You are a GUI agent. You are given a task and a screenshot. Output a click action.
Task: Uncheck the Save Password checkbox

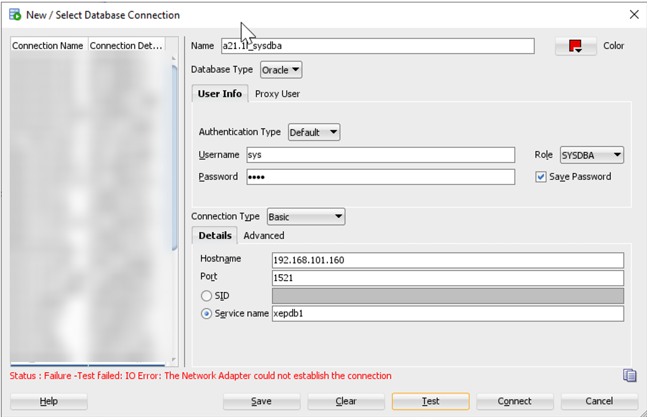(541, 177)
